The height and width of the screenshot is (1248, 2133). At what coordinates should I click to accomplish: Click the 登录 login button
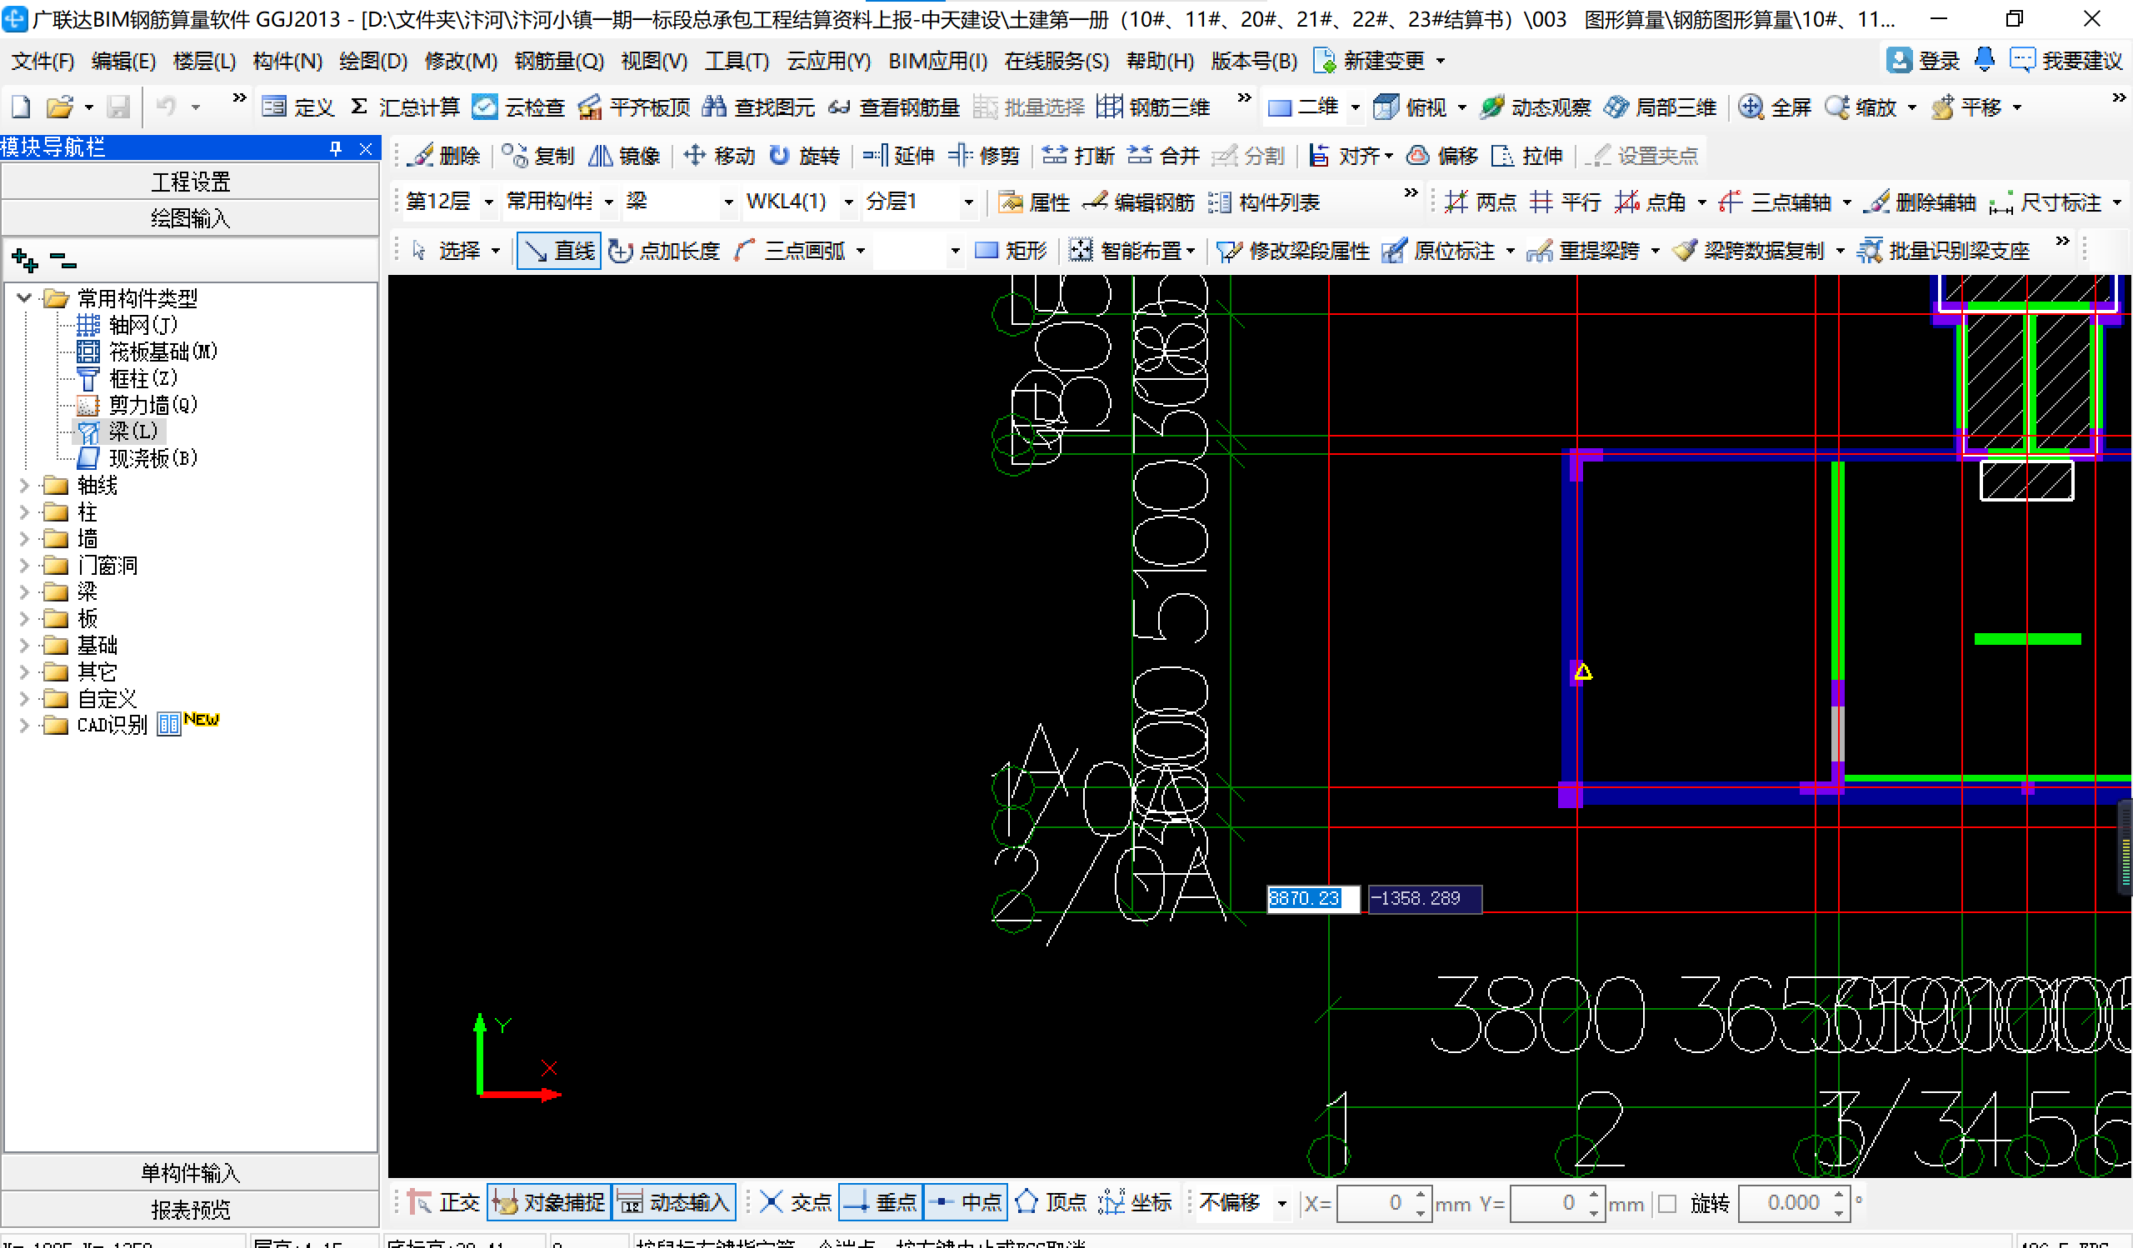(x=1924, y=61)
